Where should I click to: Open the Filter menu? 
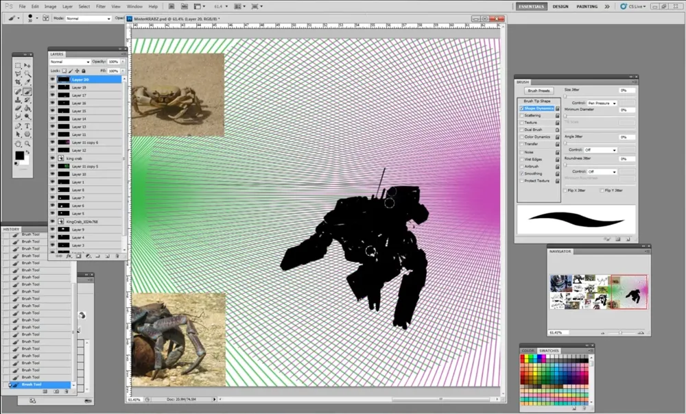coord(101,6)
